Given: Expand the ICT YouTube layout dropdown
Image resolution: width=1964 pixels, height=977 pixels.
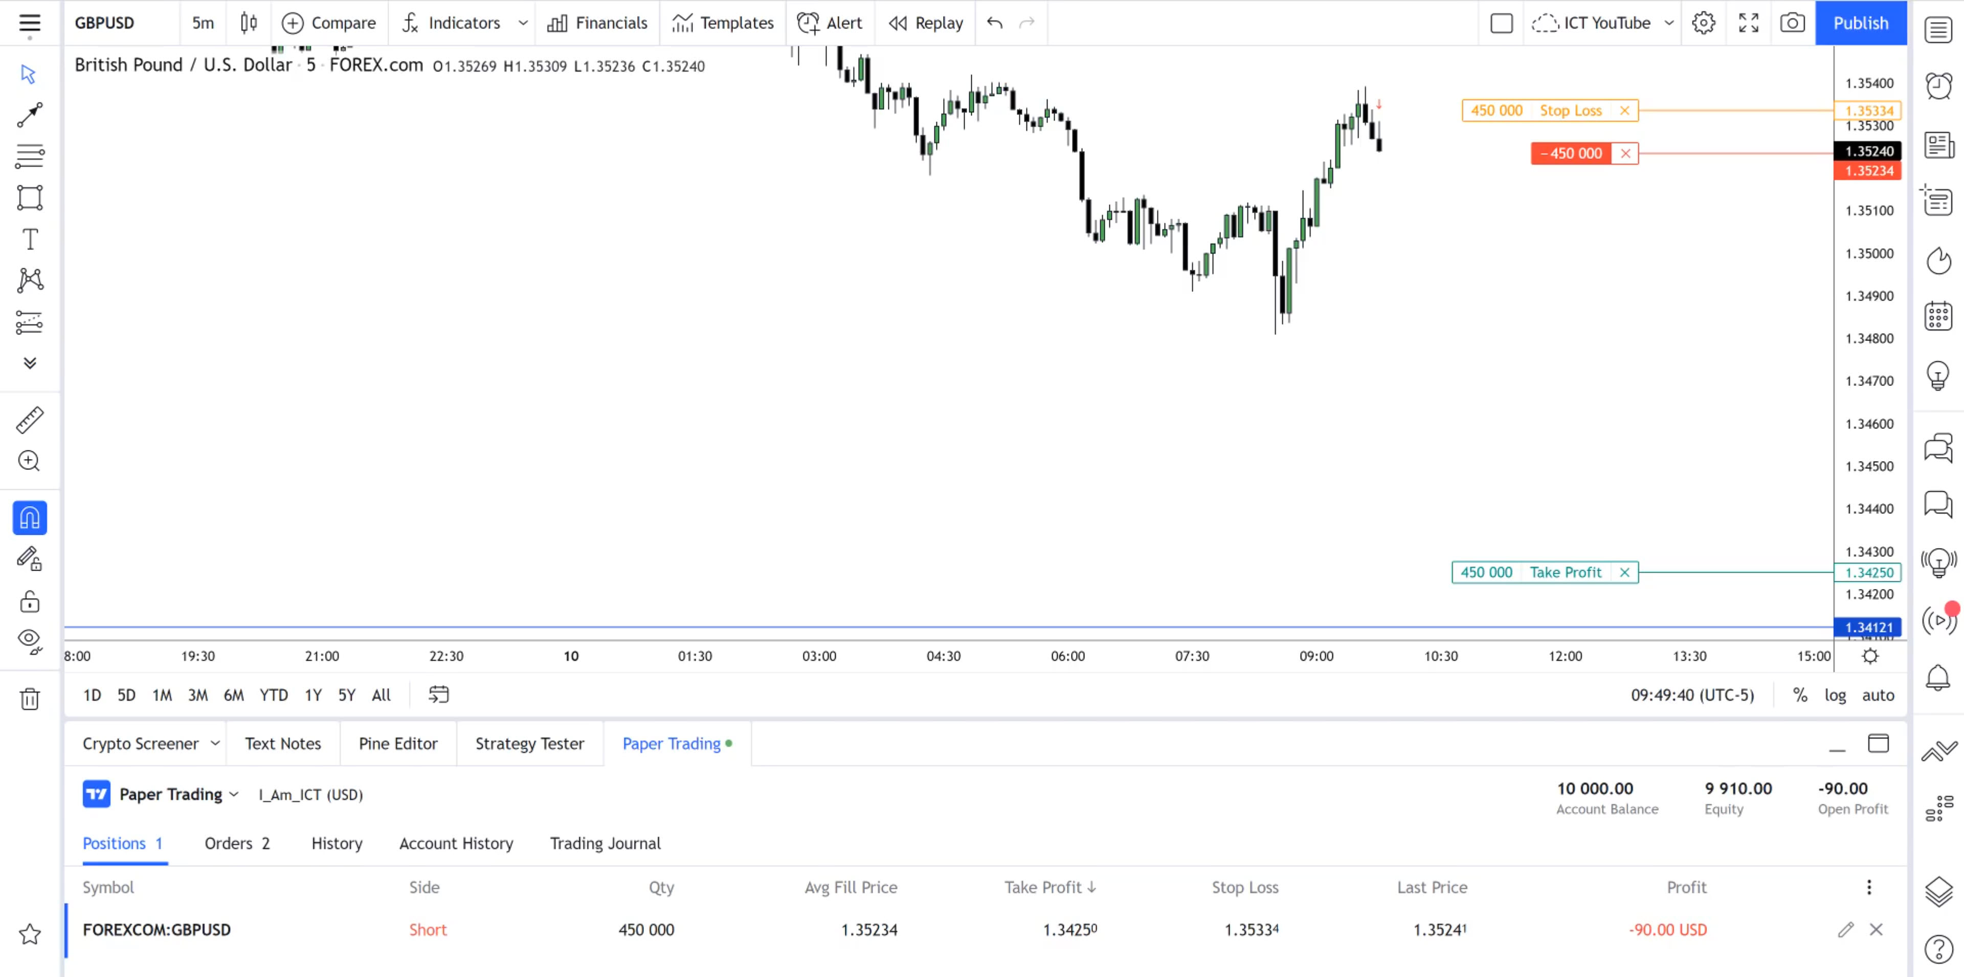Looking at the screenshot, I should (1669, 23).
